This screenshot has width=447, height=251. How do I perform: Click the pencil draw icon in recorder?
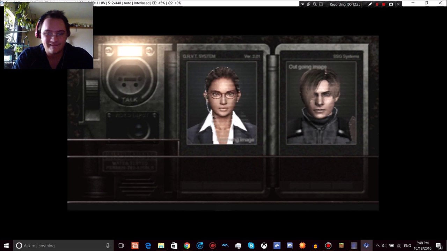coord(370,4)
